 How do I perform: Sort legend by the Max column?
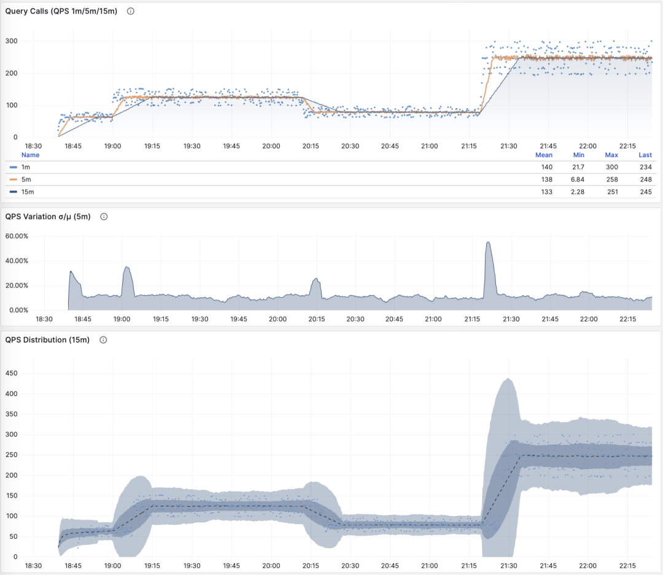(611, 155)
